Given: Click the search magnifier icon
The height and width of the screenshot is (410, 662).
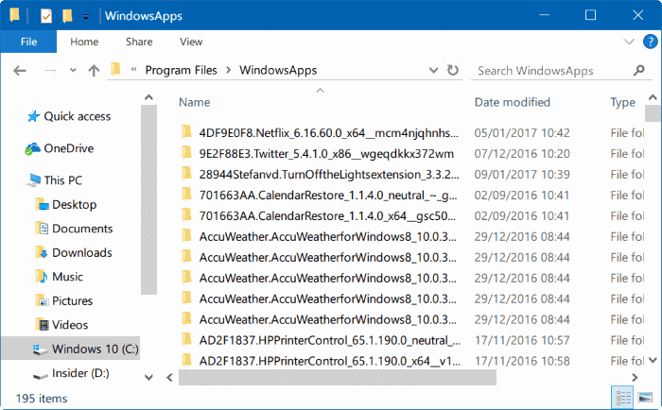Looking at the screenshot, I should point(639,70).
